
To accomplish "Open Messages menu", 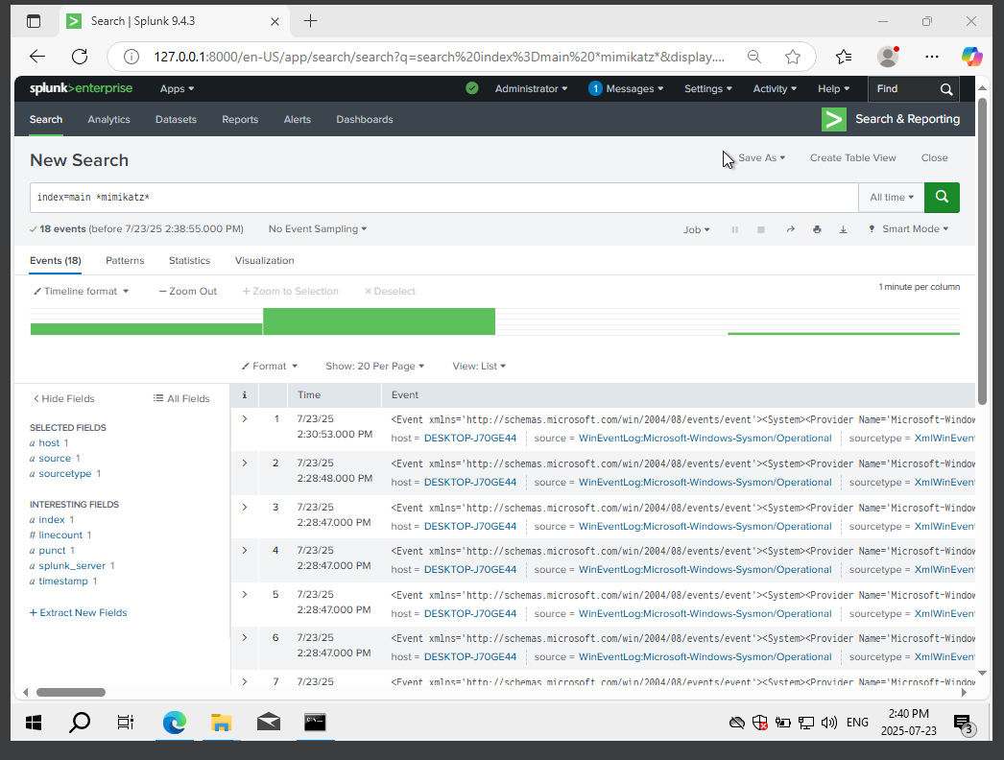I will 626,89.
